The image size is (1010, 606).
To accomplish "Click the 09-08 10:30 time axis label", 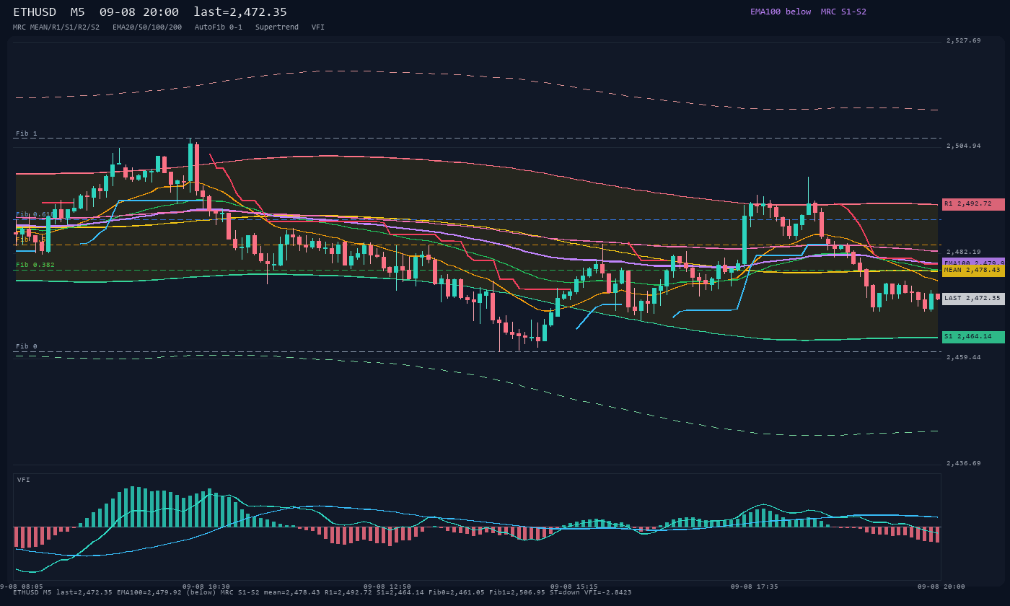I will tap(206, 587).
